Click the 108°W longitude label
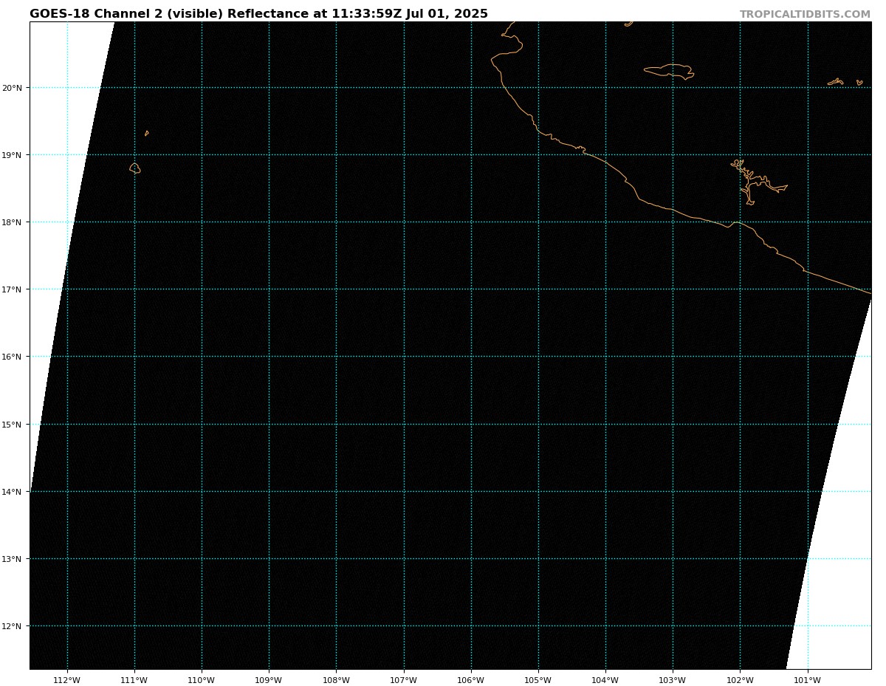The height and width of the screenshot is (686, 886). click(x=336, y=680)
